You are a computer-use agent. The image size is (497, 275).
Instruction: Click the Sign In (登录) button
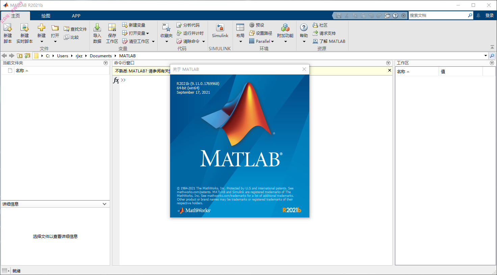(x=490, y=16)
